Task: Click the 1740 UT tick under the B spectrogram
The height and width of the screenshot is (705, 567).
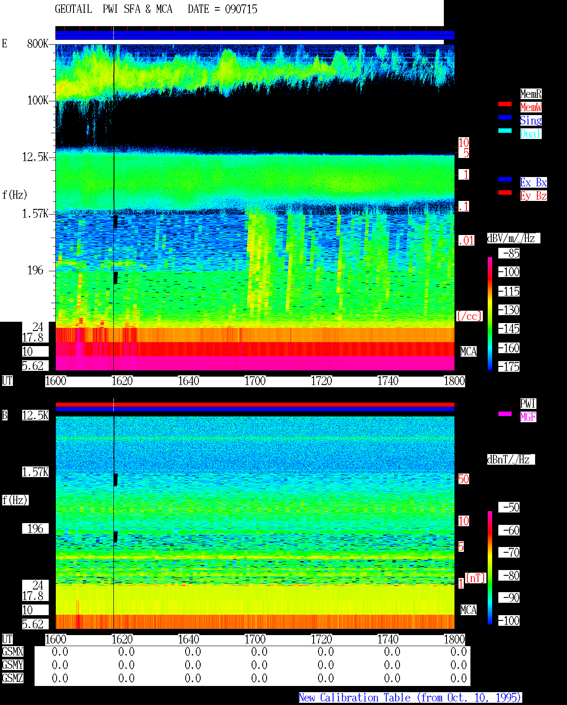Action: click(388, 640)
